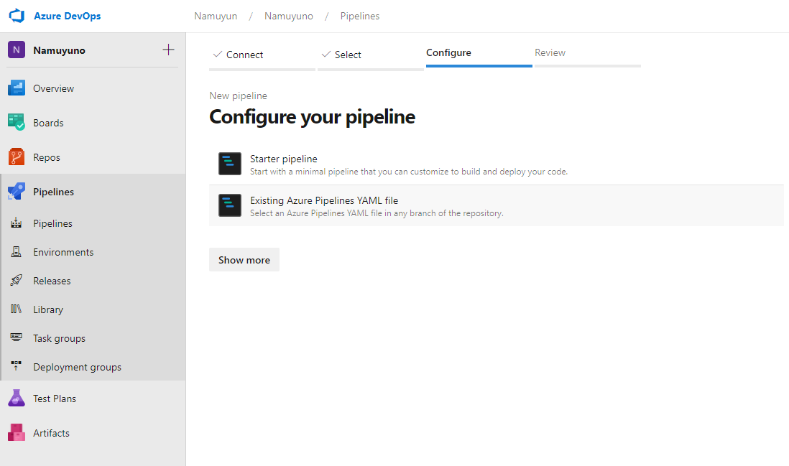Go back to the Connect step tab
789x466 pixels.
tap(244, 55)
